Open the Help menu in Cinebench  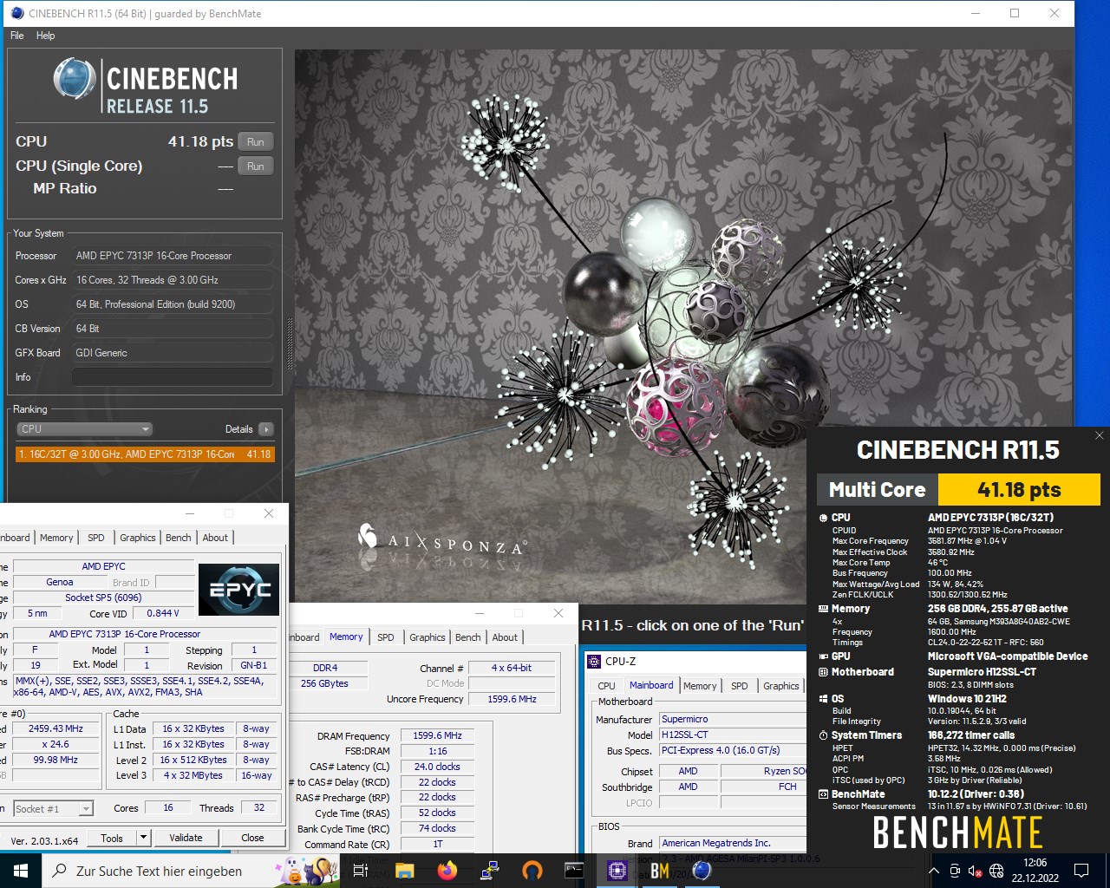45,36
